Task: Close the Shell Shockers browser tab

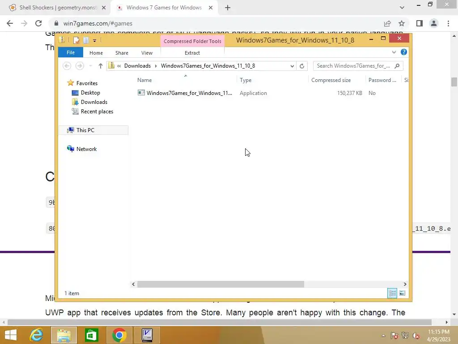Action: click(104, 8)
